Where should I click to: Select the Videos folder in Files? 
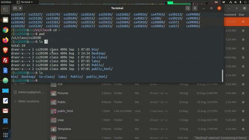pos(62,138)
